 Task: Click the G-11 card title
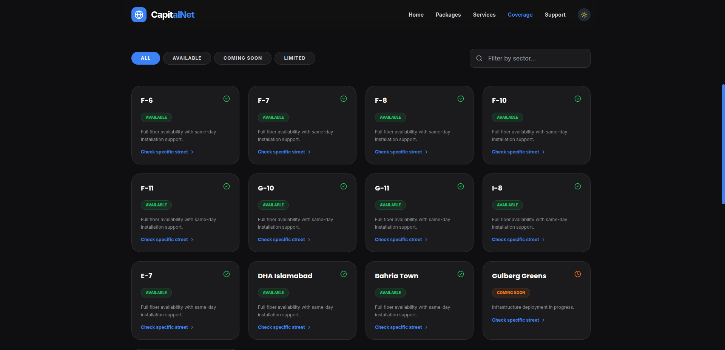pos(382,188)
